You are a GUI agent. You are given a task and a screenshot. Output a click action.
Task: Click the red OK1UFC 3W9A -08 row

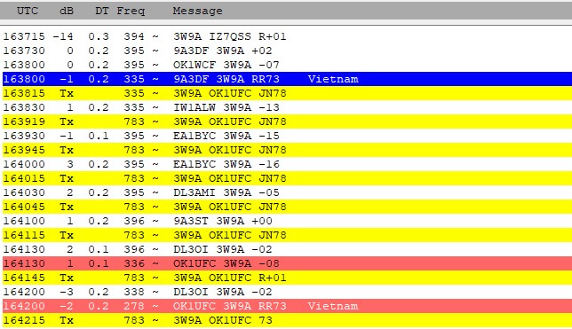tap(287, 263)
